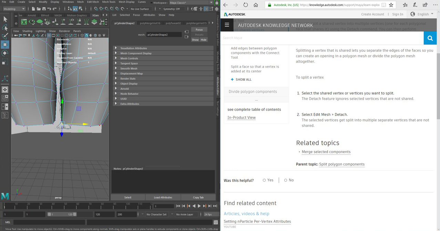
Task: Expand SHOW ALL in table of contents
Action: click(x=241, y=80)
